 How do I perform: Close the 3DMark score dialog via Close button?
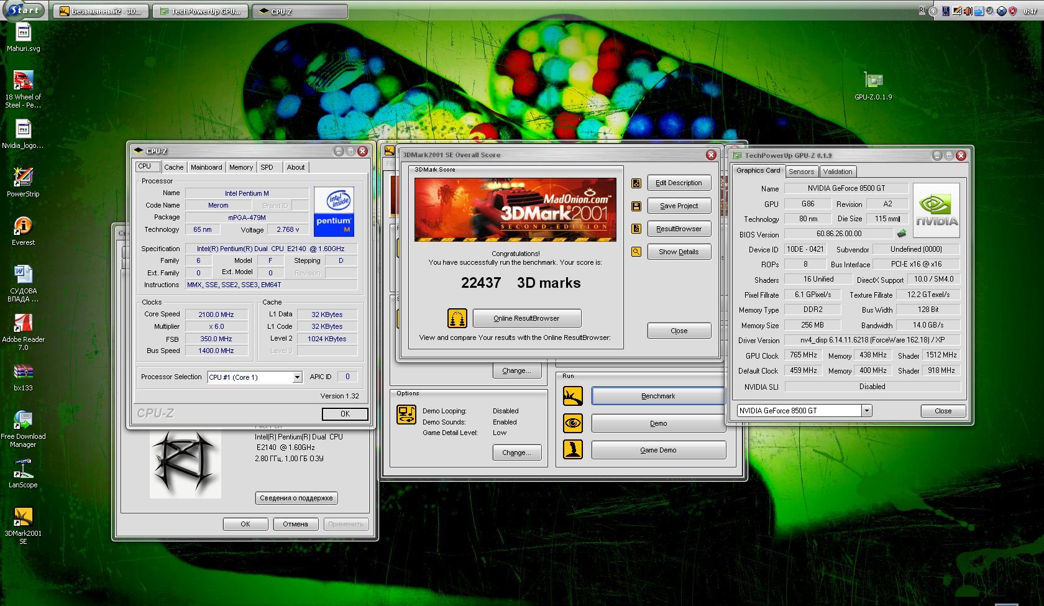point(679,331)
